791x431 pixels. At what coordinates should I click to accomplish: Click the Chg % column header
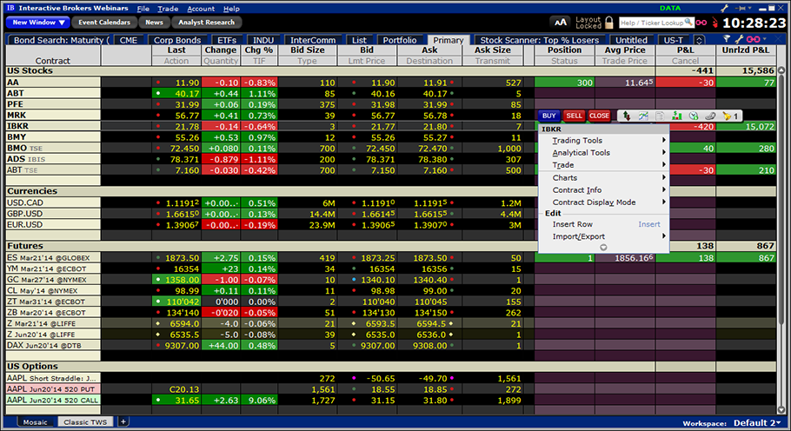[259, 50]
